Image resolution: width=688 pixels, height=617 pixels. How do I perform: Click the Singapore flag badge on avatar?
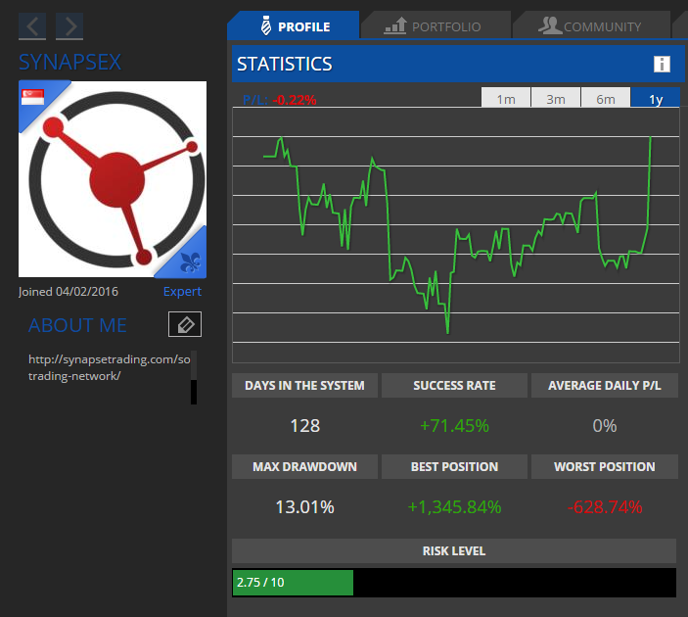coord(33,98)
